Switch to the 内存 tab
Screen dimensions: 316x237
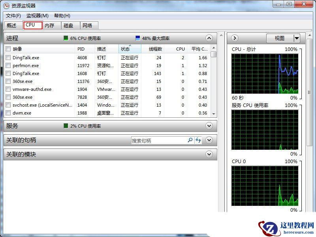[50, 25]
